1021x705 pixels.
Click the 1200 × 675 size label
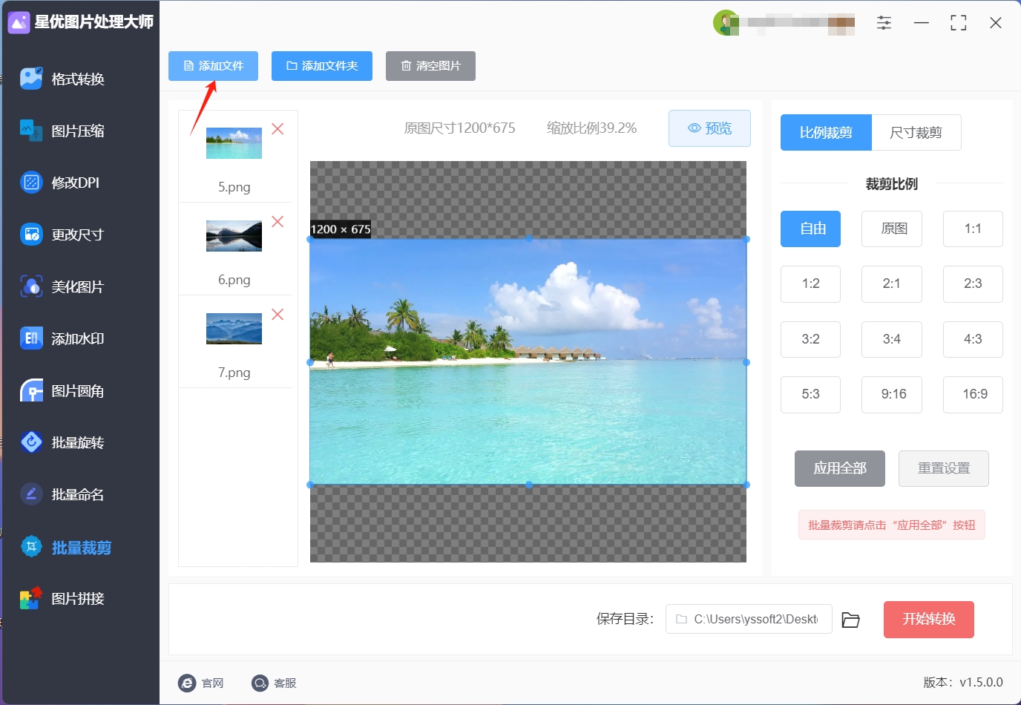point(341,229)
